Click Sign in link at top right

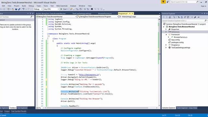[x=203, y=6]
